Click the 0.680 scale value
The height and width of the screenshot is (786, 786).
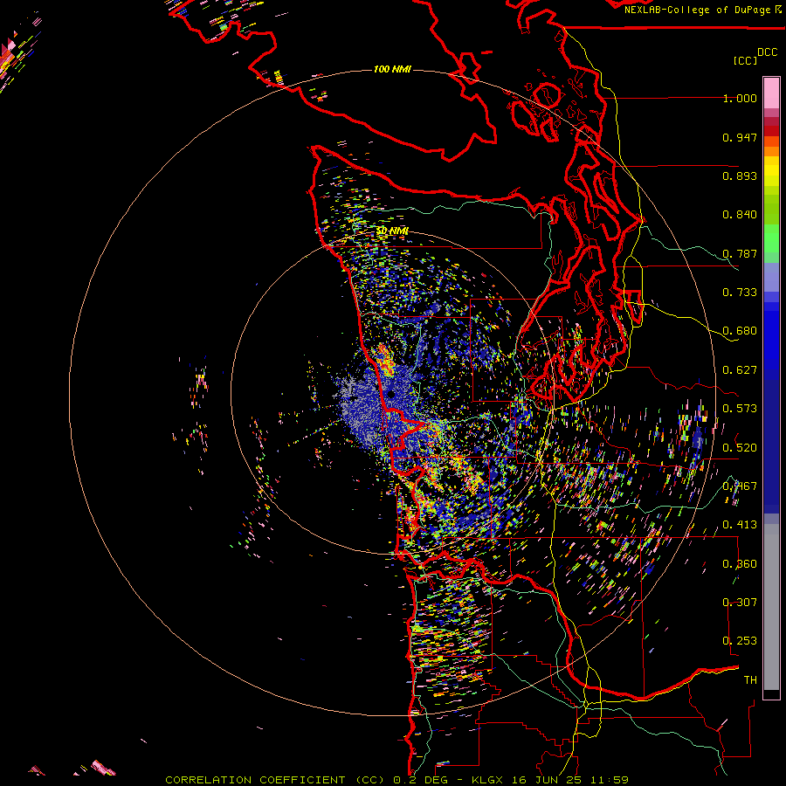[740, 331]
